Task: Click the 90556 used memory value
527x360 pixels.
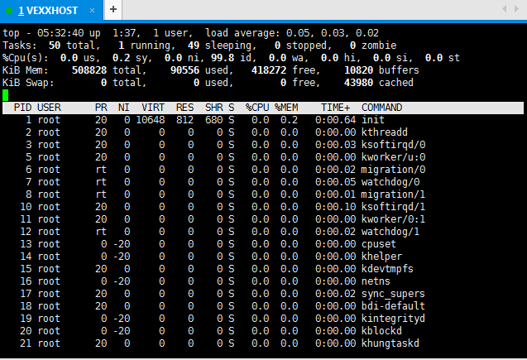Action: point(184,70)
